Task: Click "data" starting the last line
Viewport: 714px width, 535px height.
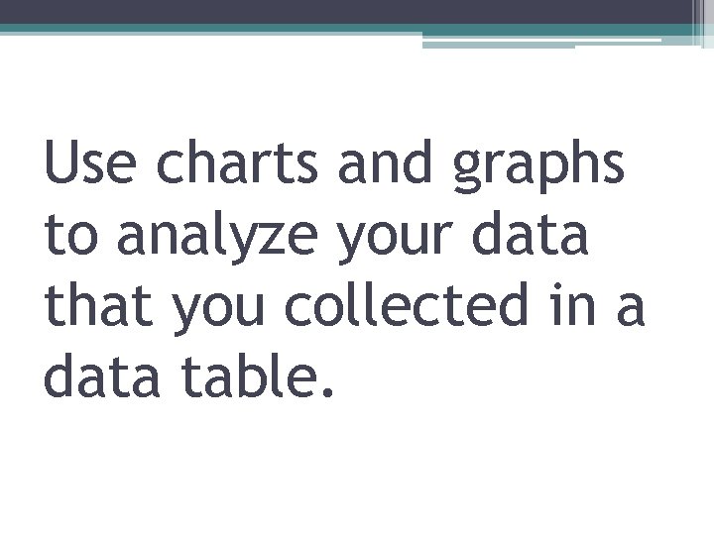Action: pos(102,374)
